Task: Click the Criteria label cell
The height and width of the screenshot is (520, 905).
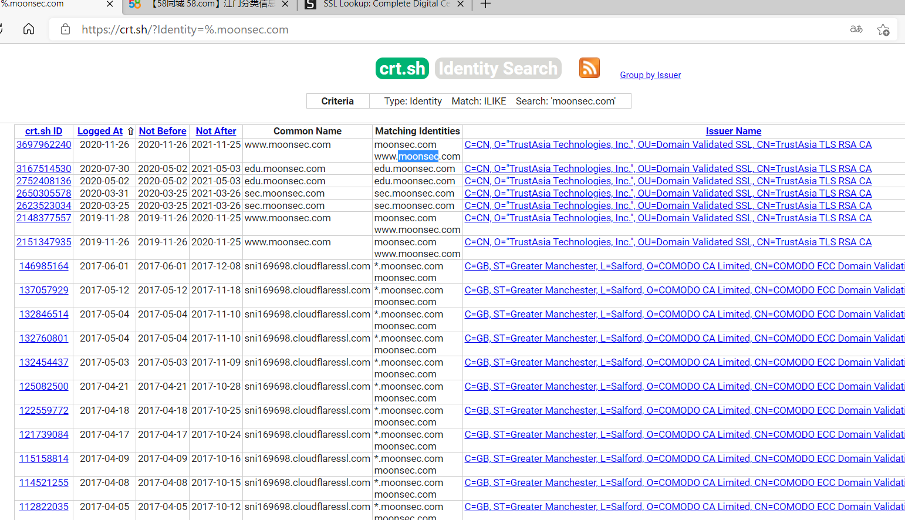Action: point(337,102)
